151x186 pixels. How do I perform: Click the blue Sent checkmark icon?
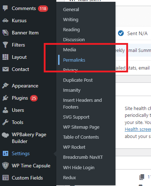coord(121,33)
